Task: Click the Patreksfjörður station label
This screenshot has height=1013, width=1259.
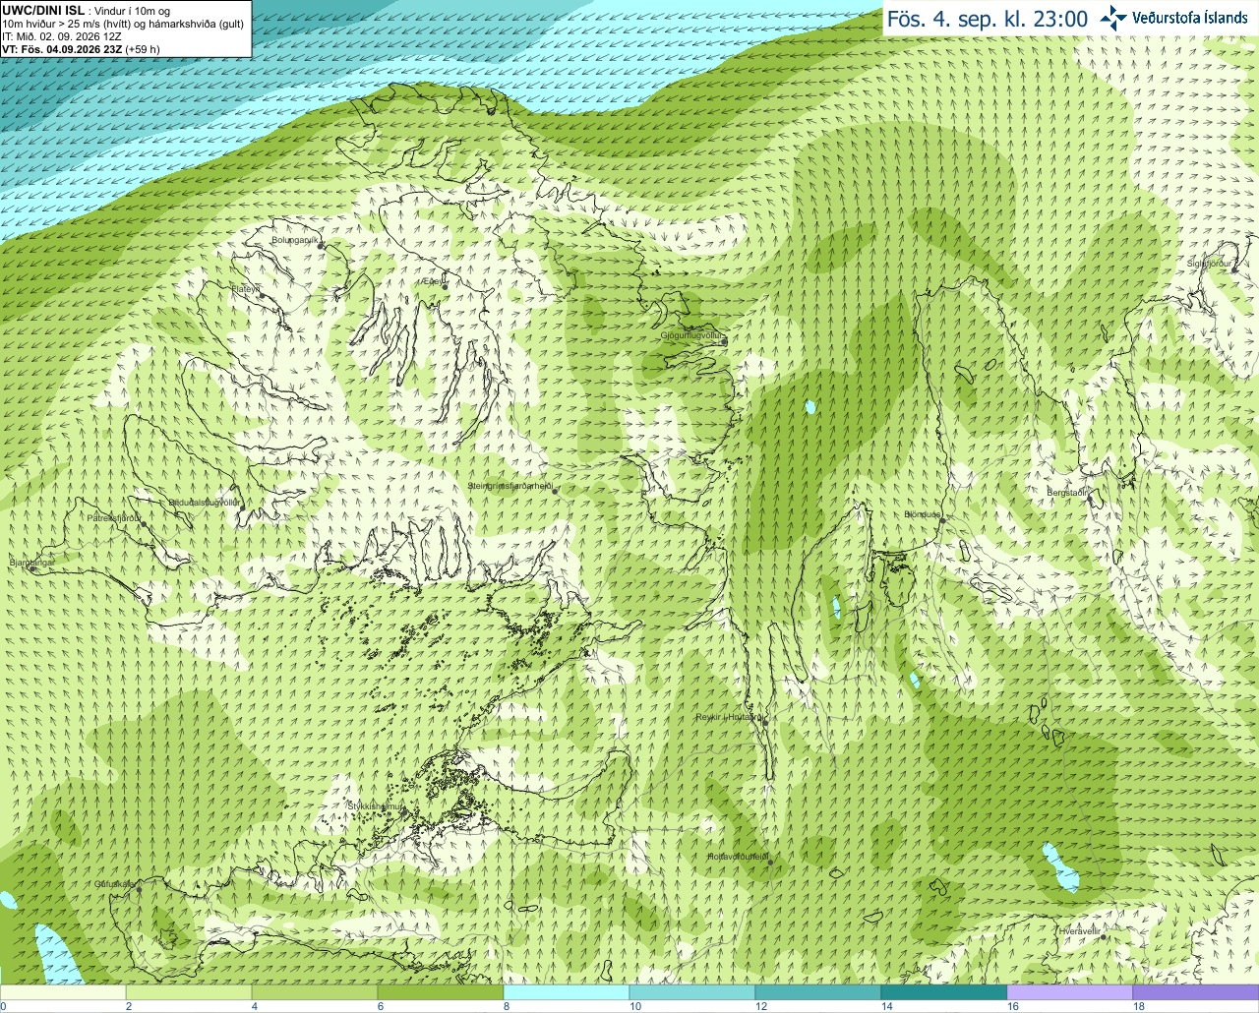Action: [114, 517]
